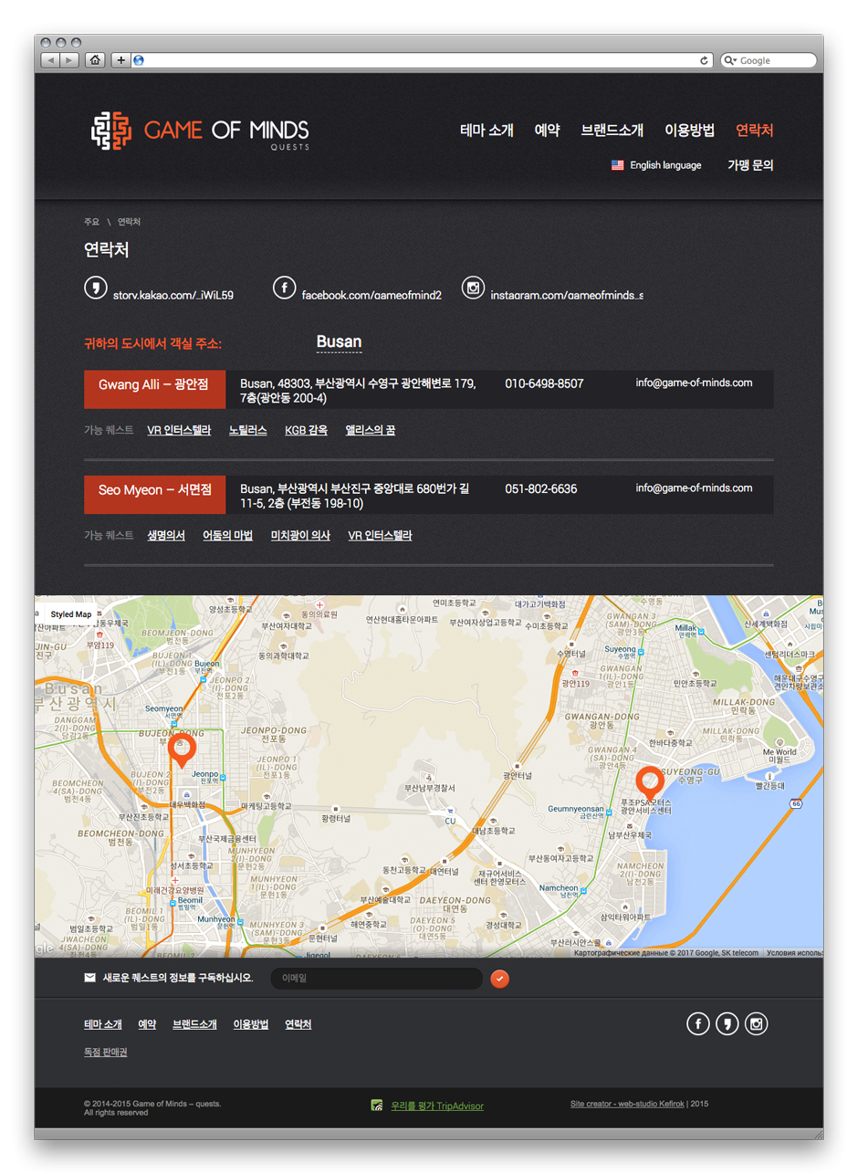
Task: Click the browser back arrow button
Action: (50, 60)
